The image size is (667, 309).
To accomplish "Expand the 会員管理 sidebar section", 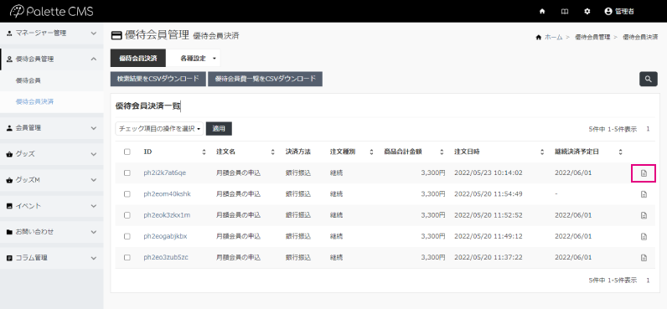I will 51,128.
